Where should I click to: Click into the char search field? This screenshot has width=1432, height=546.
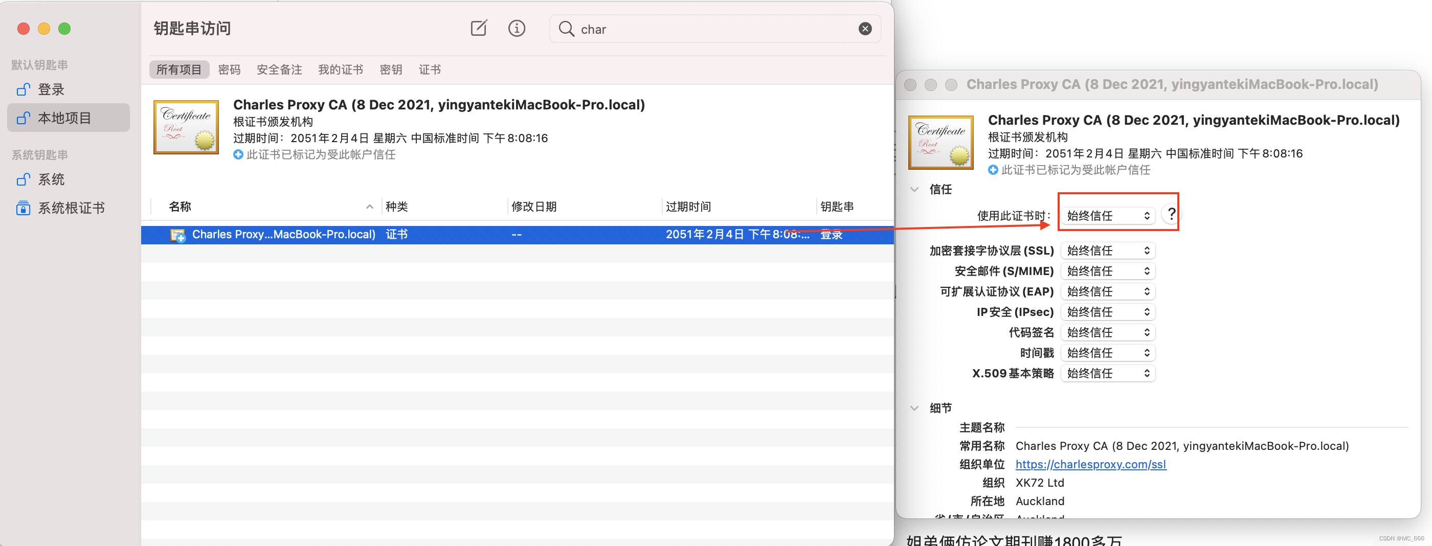tap(716, 29)
